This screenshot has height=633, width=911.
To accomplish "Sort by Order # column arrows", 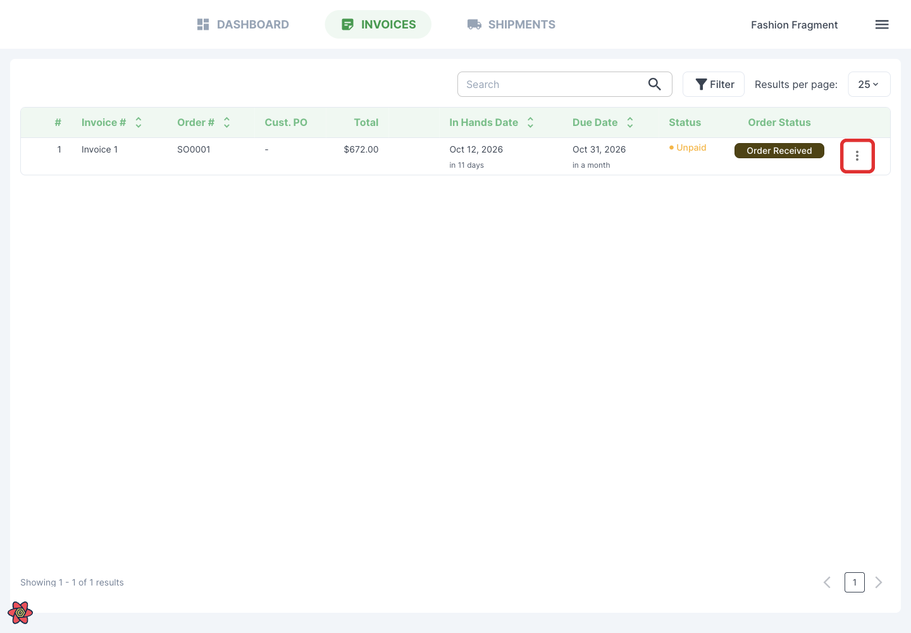I will (x=226, y=123).
